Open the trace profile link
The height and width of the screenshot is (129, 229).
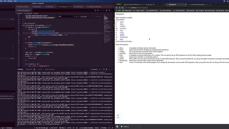pyautogui.click(x=122, y=39)
